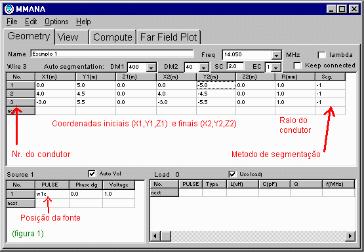Click the Freq value 14.050 field
This screenshot has width=364, height=252.
point(247,55)
